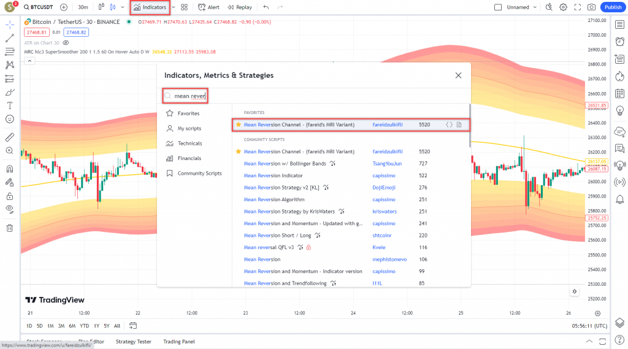The image size is (628, 349).
Task: Open alerts clock icon on right
Action: (619, 42)
